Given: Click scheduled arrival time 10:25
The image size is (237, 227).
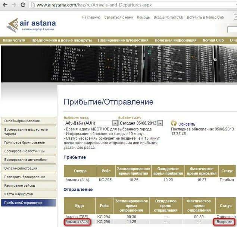Looking at the screenshot, I should [x=134, y=180].
